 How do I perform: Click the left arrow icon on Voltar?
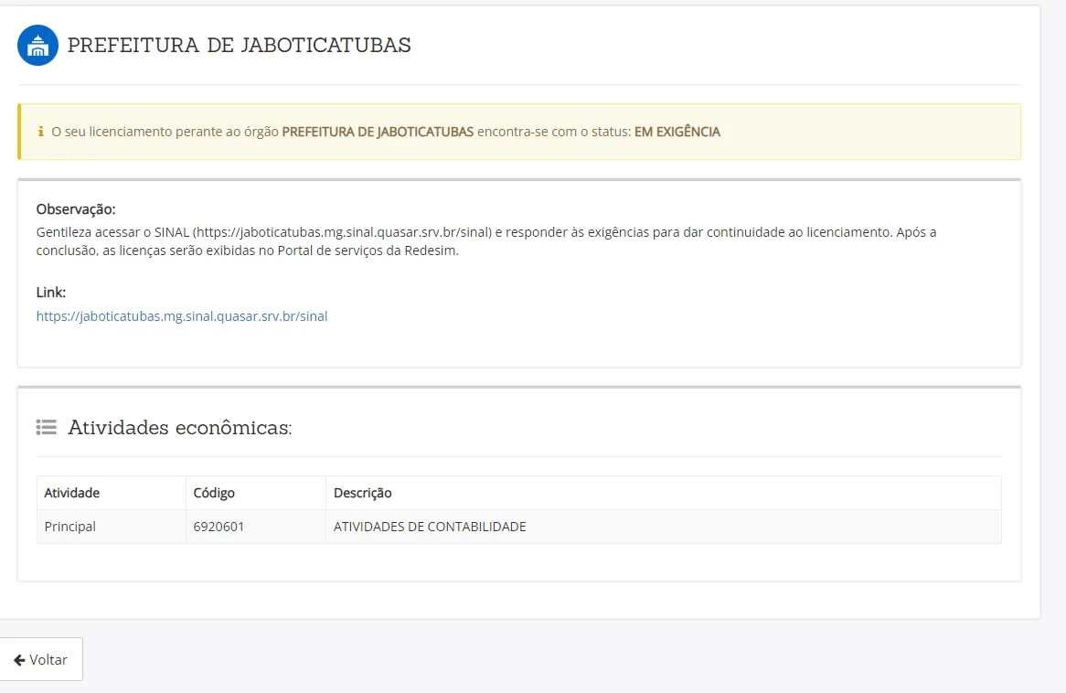[x=19, y=660]
